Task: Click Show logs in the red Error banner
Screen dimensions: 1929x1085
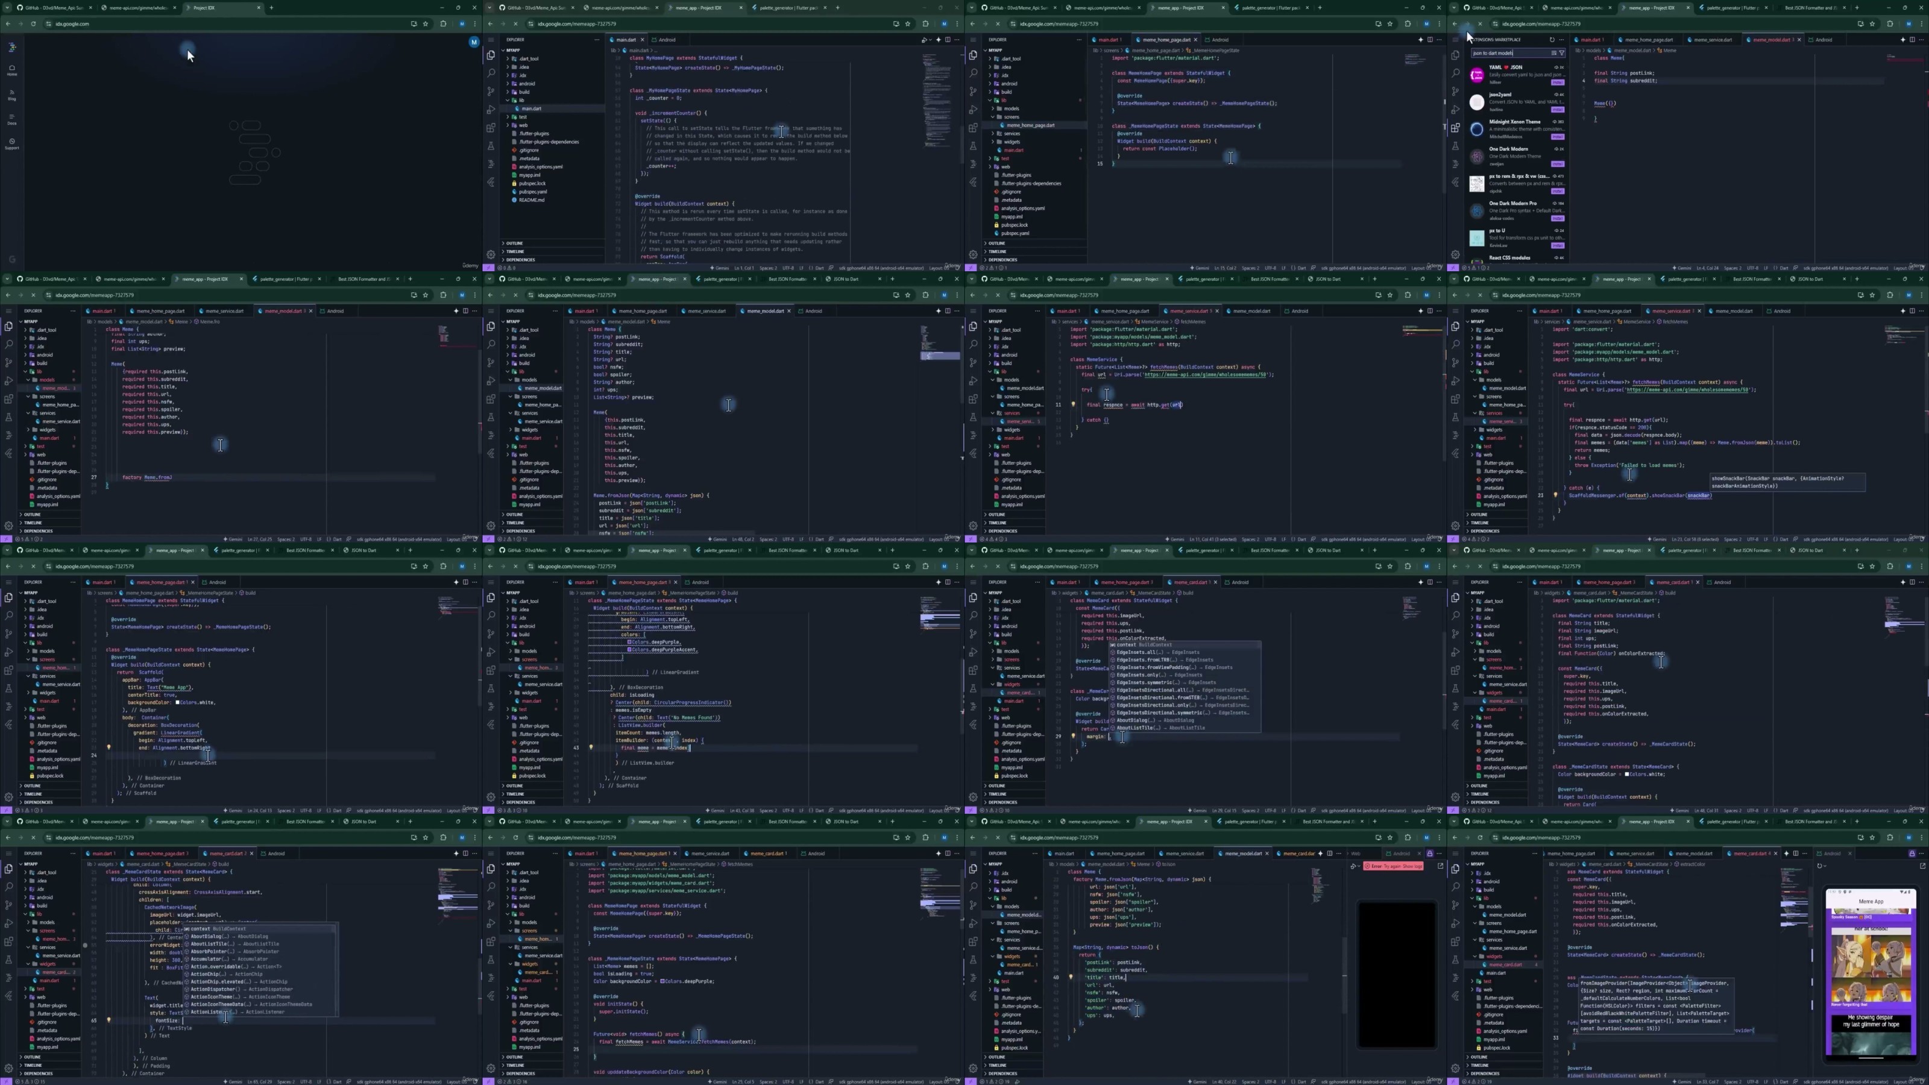Action: (x=1412, y=866)
